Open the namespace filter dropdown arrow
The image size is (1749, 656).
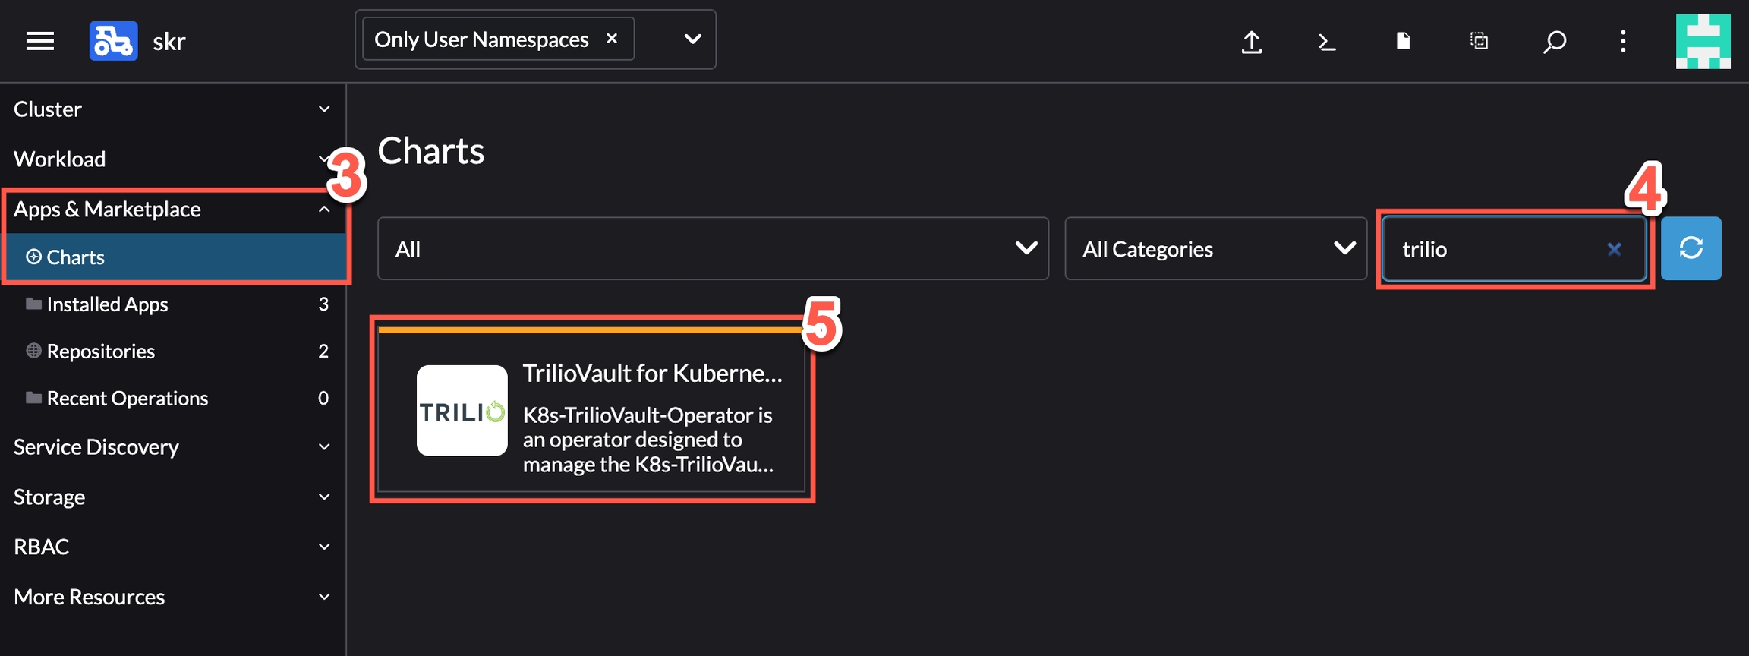pyautogui.click(x=692, y=39)
